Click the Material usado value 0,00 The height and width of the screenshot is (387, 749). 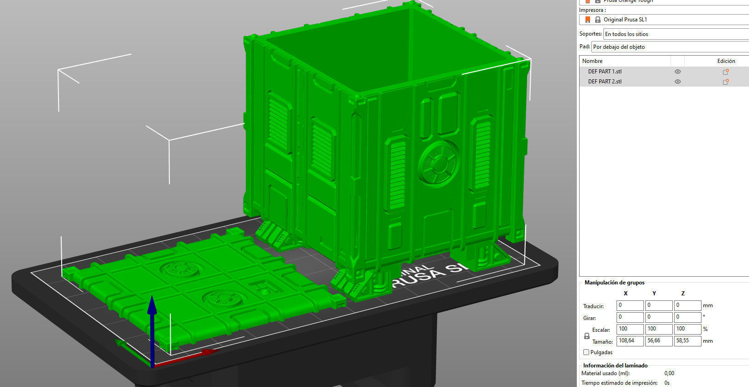click(669, 373)
